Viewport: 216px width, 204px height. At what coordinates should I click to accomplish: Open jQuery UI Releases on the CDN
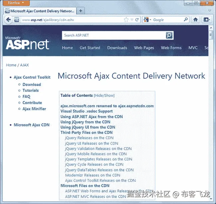[x=92, y=144]
